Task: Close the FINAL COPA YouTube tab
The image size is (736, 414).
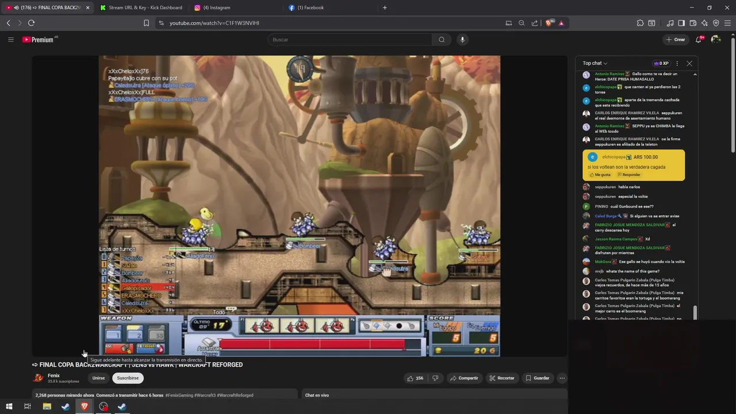Action: (x=87, y=7)
